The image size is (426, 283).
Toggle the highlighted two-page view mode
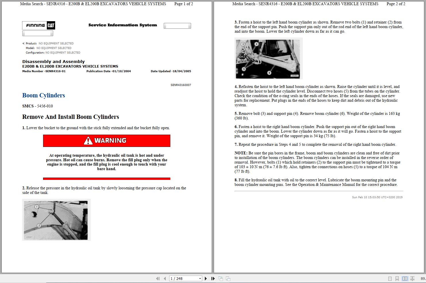click(405, 278)
